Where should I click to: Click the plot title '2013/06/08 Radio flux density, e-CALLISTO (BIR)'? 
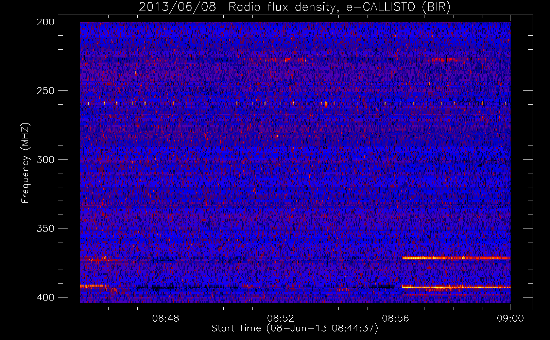pos(295,7)
